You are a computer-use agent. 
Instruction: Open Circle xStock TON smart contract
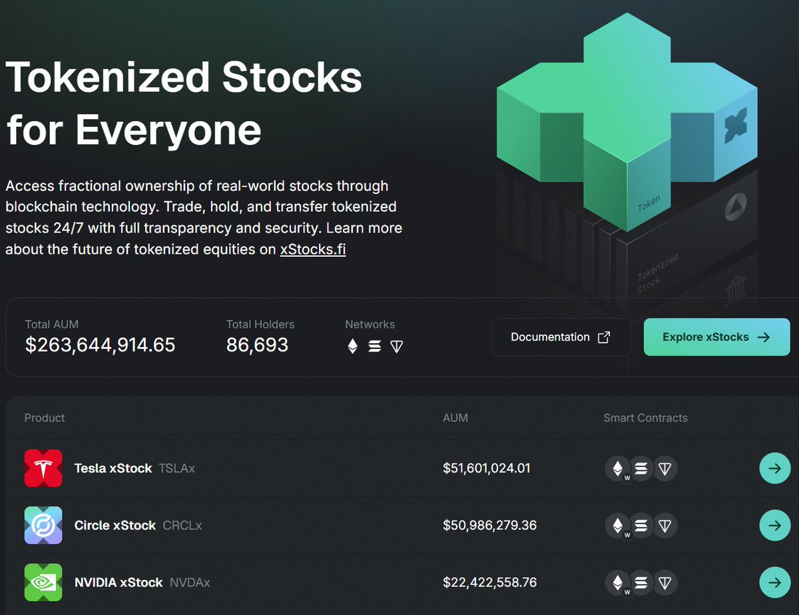tap(665, 526)
